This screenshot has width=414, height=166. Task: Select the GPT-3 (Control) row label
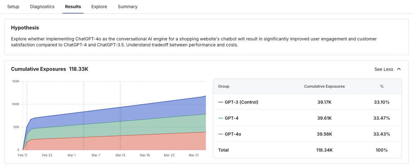[242, 102]
